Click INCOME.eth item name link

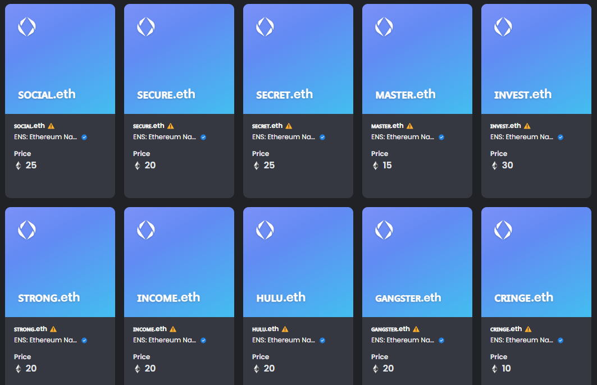coord(149,329)
